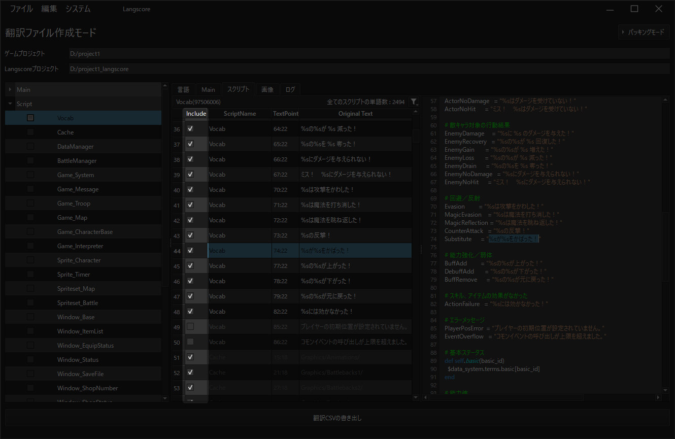Uncheck Include for table row 36
675x439 pixels.
pyautogui.click(x=190, y=129)
